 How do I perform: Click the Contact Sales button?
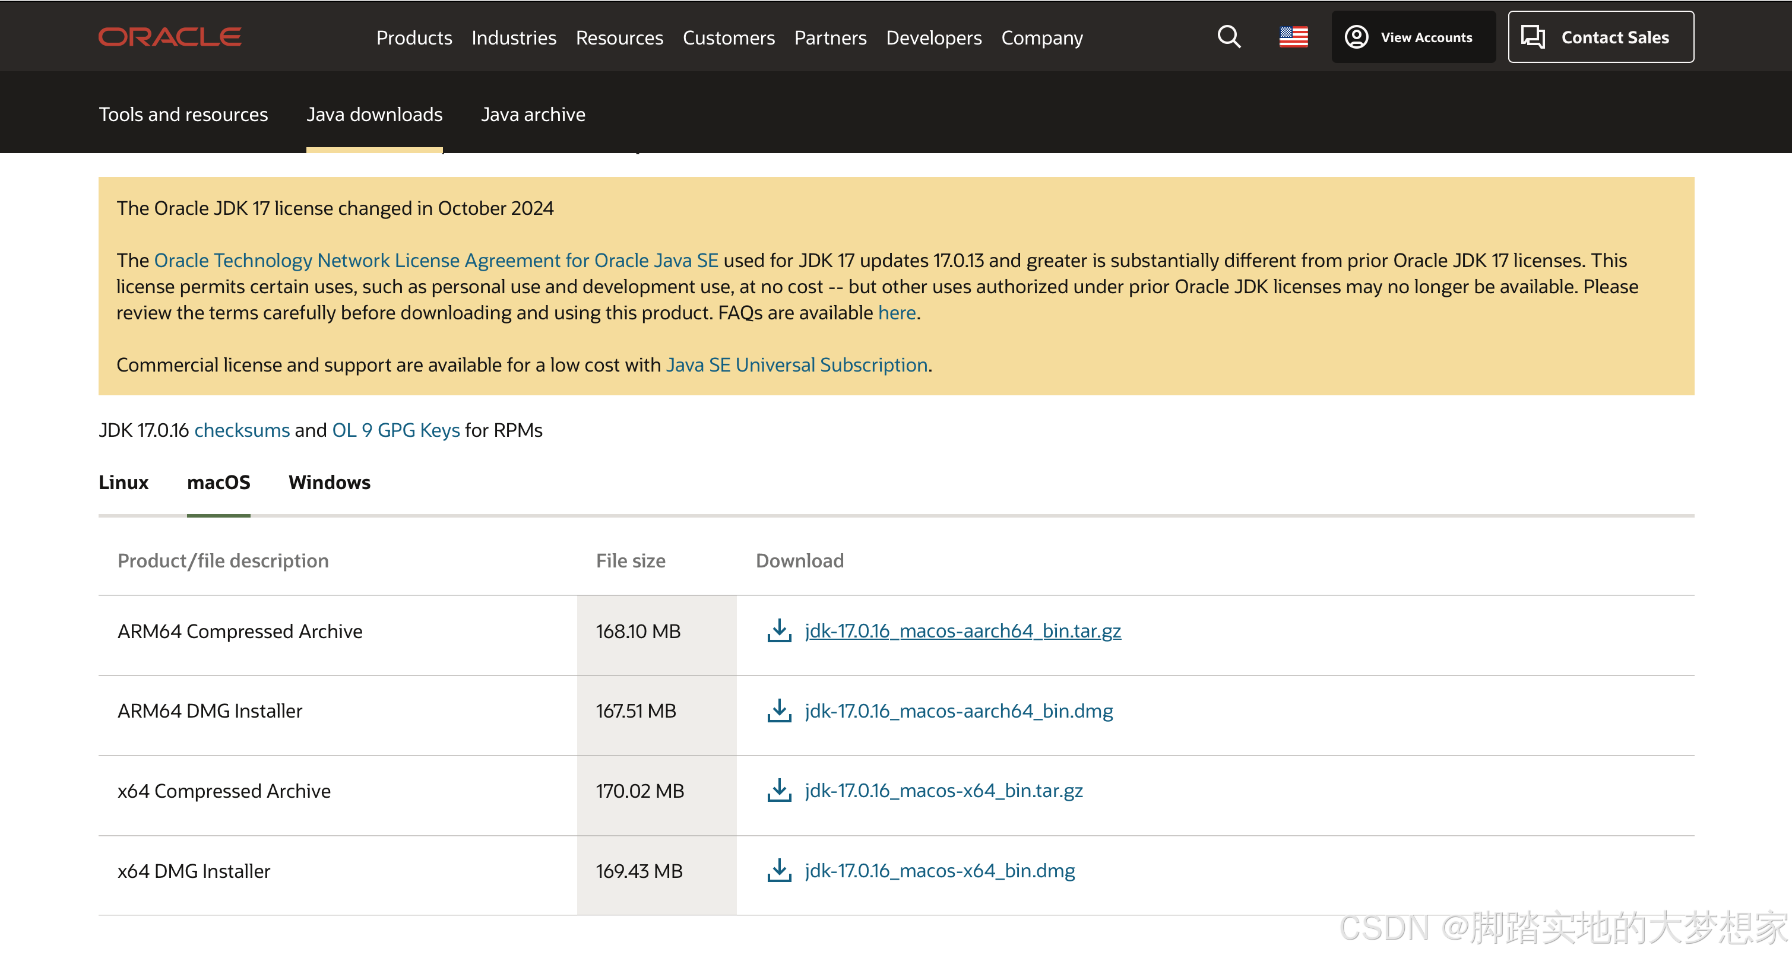[1601, 37]
